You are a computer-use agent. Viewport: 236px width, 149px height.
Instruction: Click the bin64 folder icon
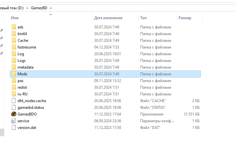(x=13, y=34)
